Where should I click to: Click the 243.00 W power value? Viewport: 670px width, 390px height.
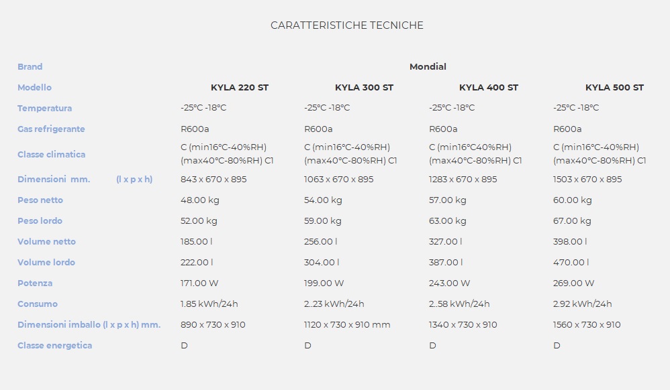(449, 283)
